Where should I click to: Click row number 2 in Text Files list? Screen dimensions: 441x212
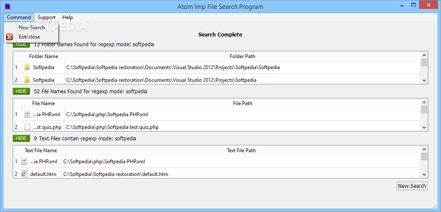[16, 174]
